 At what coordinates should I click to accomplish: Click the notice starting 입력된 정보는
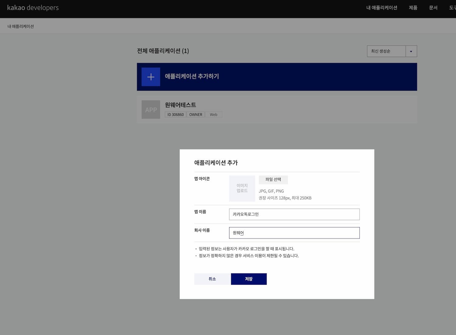pos(246,249)
